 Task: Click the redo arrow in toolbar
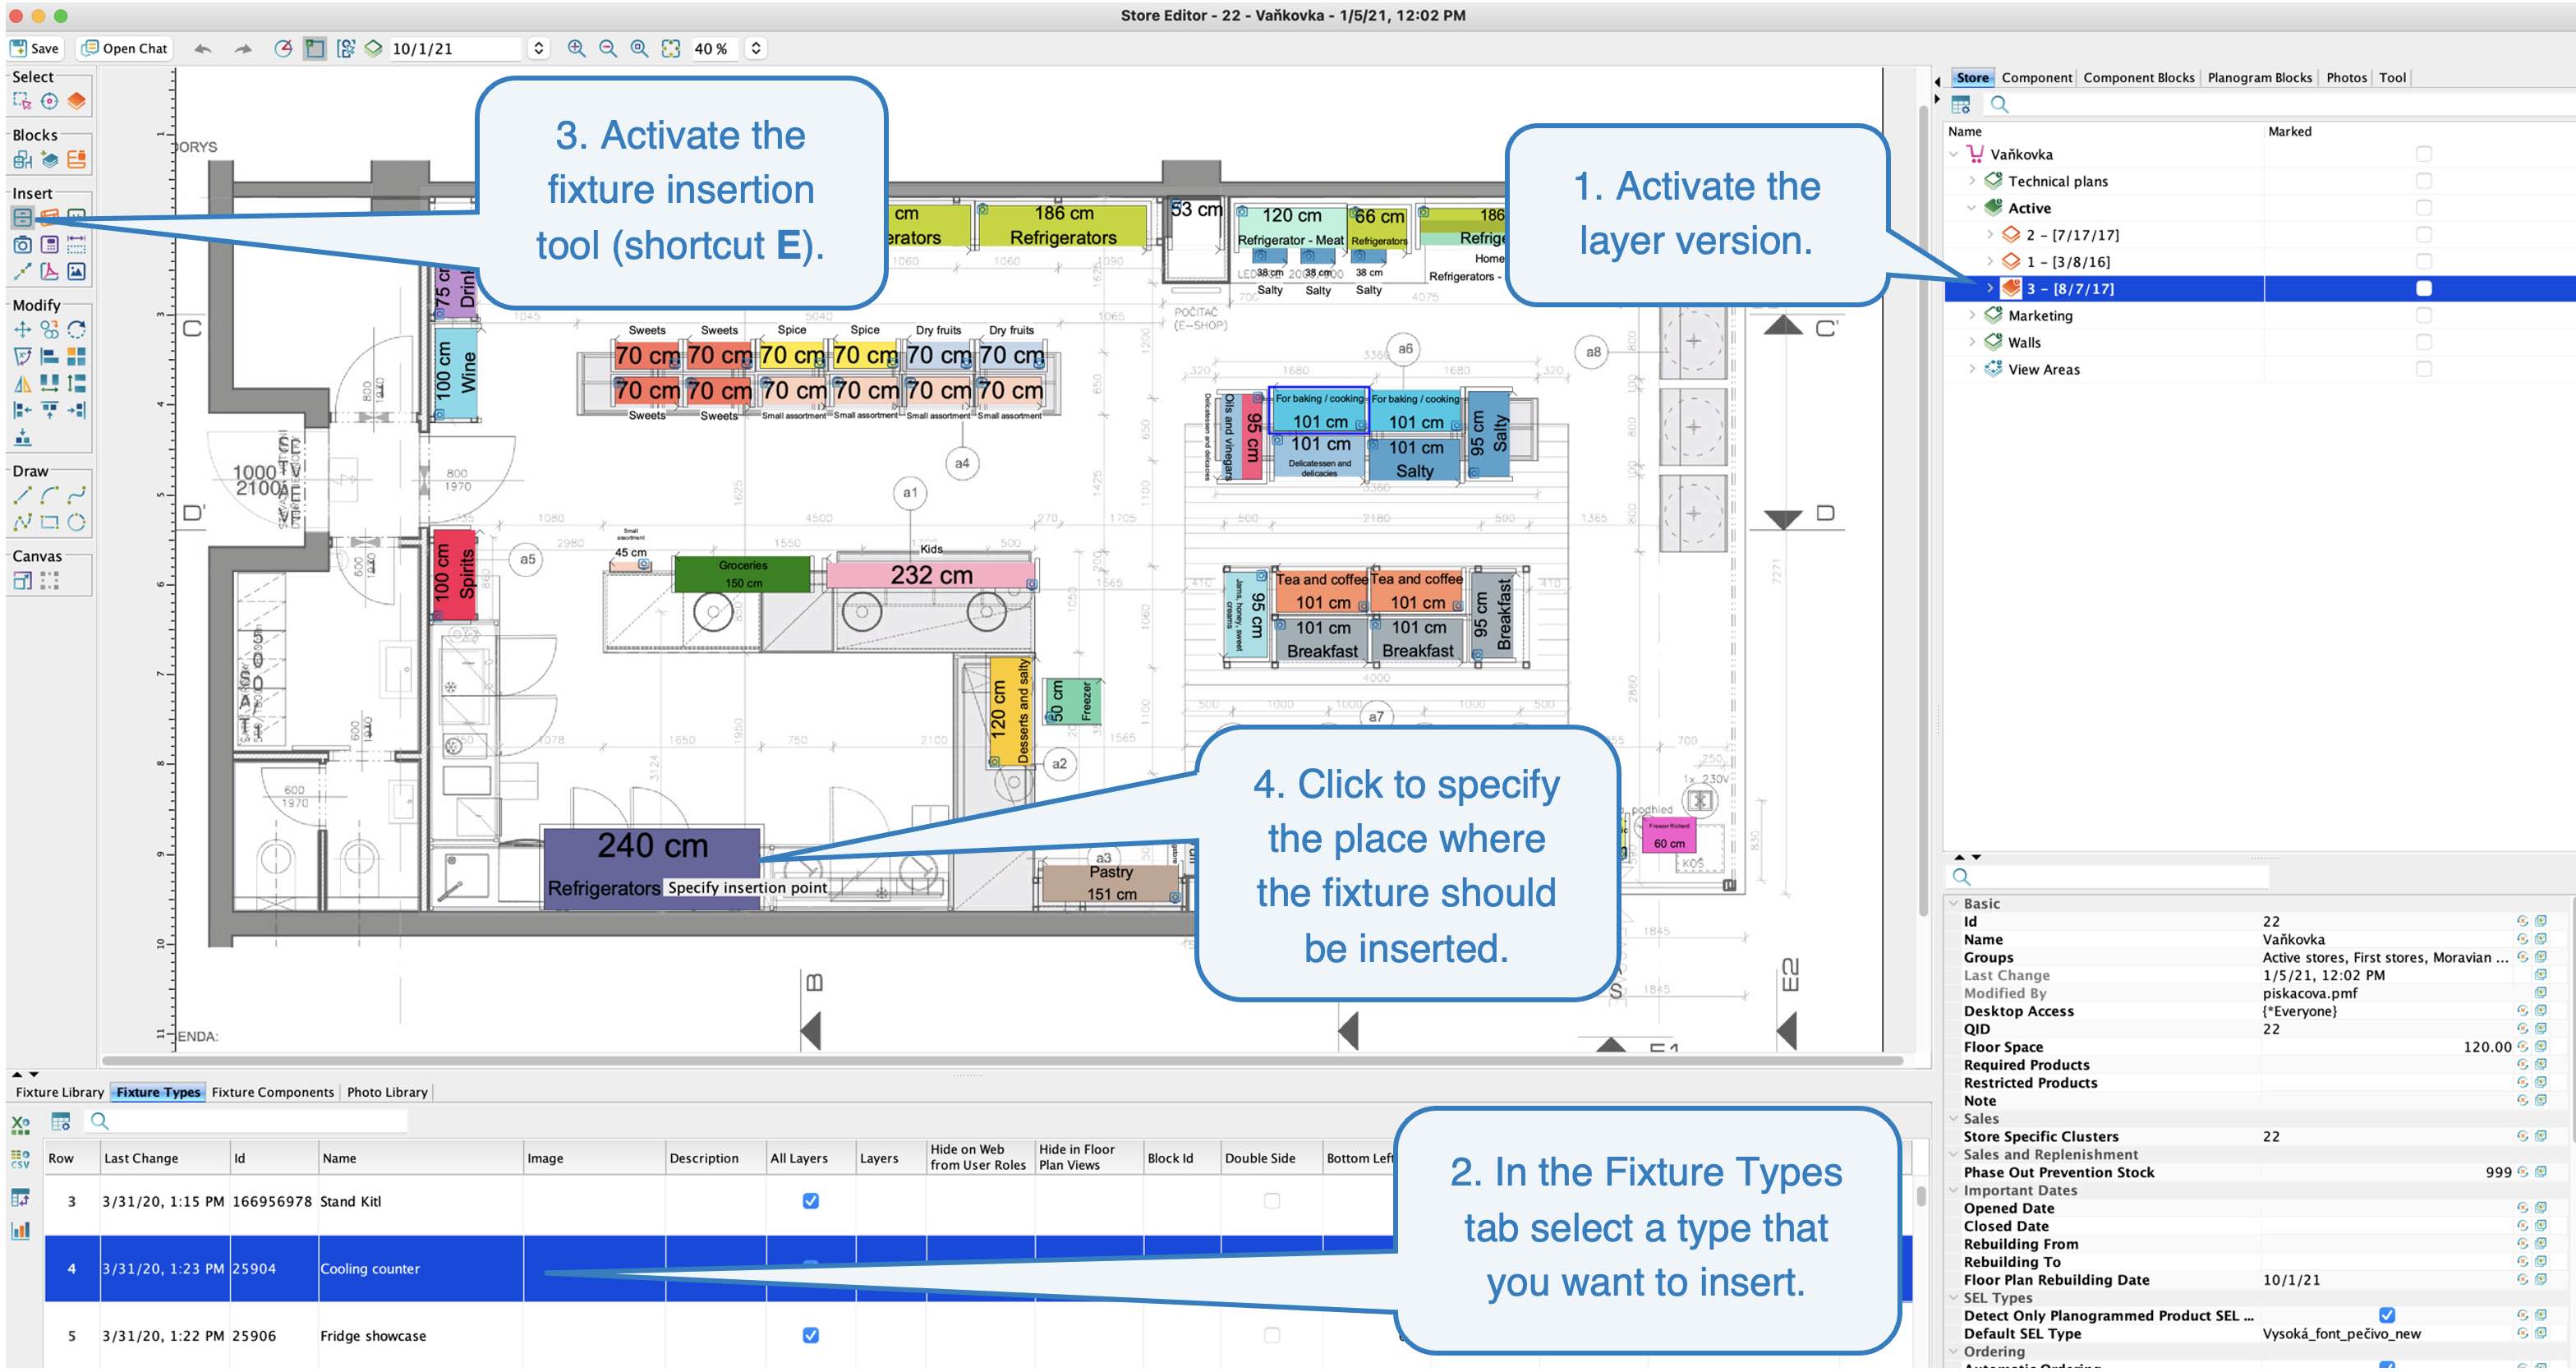(x=243, y=48)
